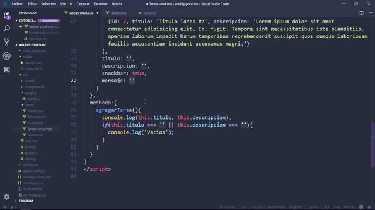Open package-lock.json in file tree
This screenshot has width=375, height=210.
tap(37, 177)
